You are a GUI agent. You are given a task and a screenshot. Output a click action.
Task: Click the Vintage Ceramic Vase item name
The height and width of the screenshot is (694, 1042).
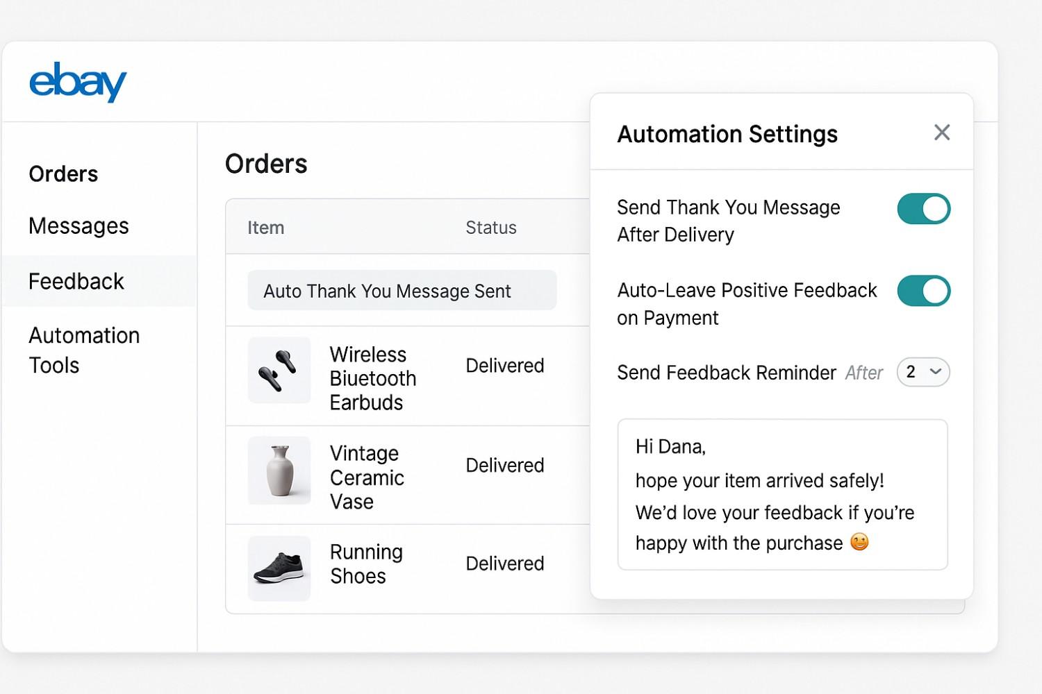(366, 477)
